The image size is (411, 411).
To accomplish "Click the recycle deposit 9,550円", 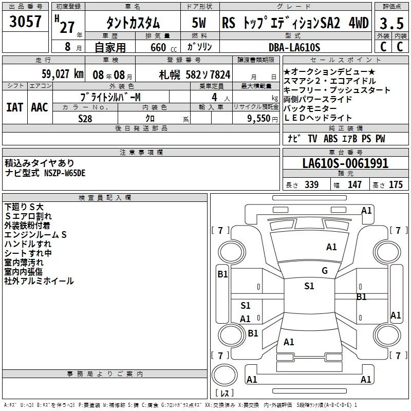I will coord(263,119).
